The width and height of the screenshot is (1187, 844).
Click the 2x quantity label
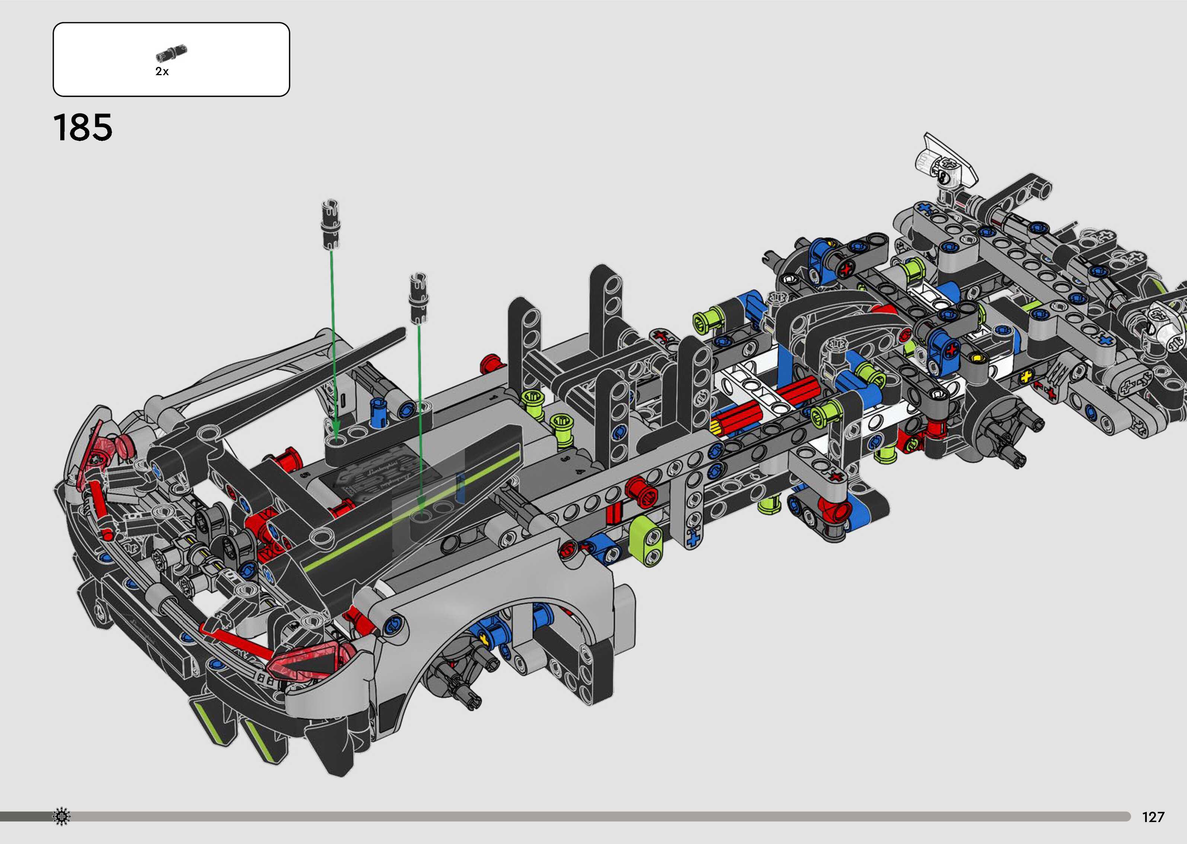(x=162, y=72)
